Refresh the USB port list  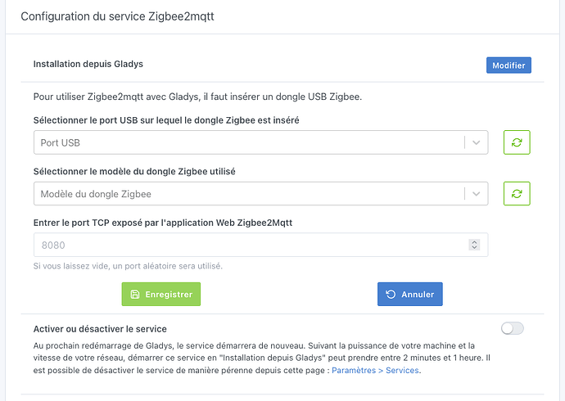(517, 142)
